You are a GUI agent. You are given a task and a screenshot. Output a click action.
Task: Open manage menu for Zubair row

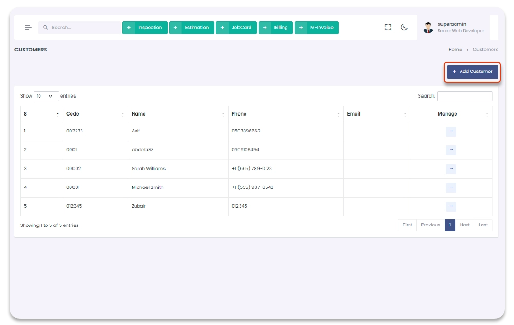tap(451, 206)
